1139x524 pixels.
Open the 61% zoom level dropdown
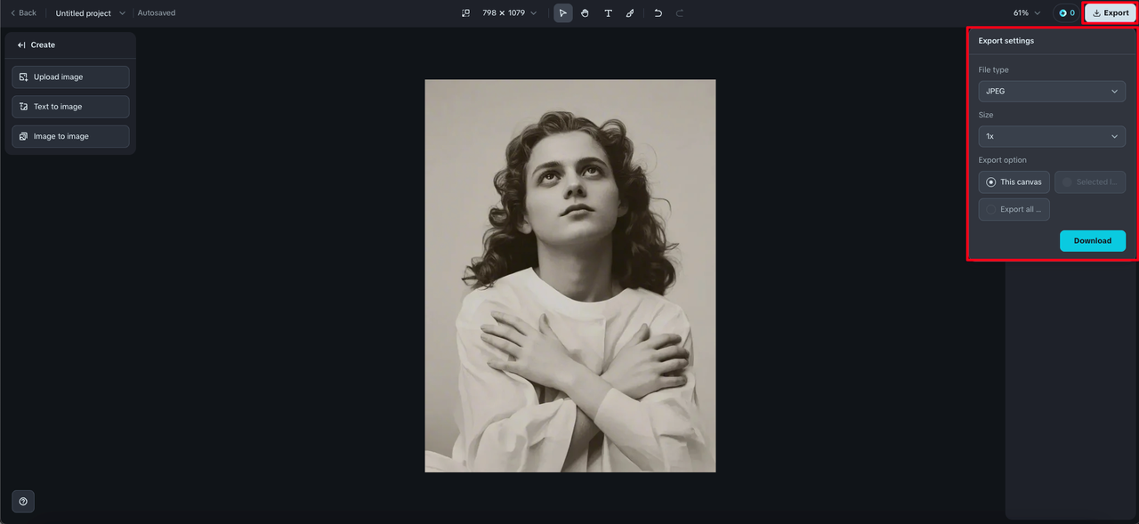(x=1027, y=13)
